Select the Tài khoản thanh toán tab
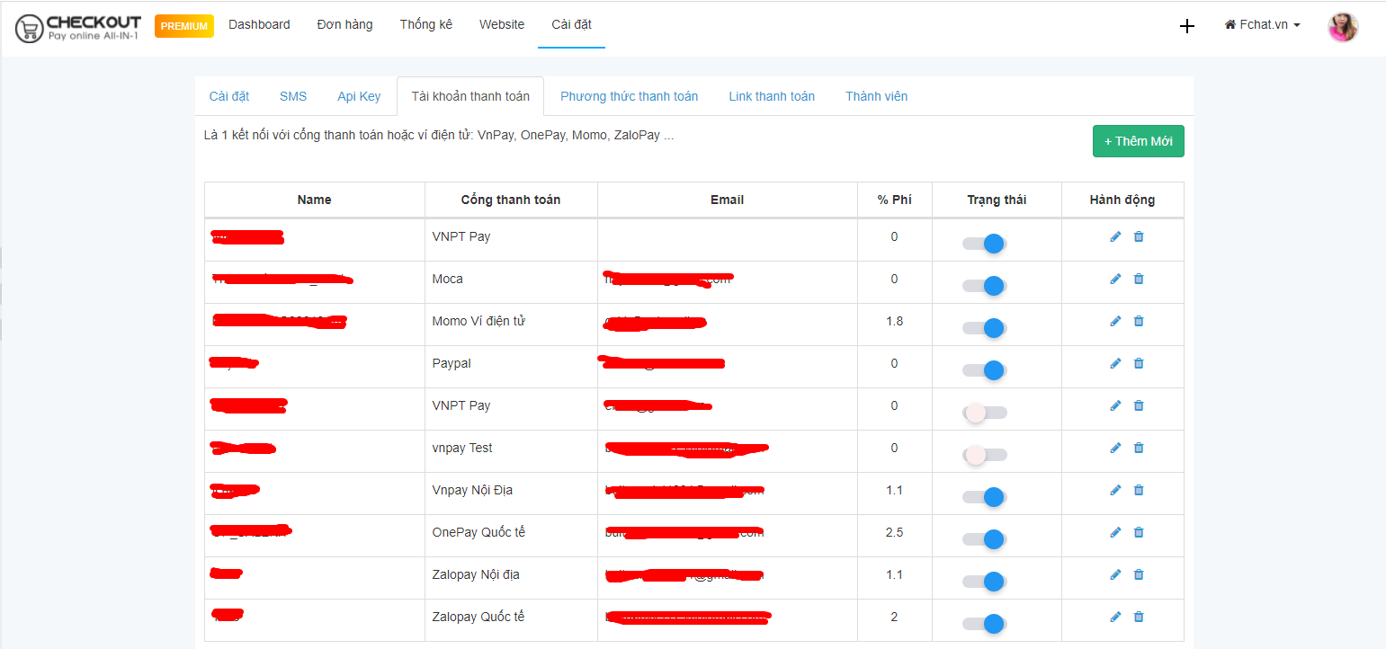 [470, 96]
